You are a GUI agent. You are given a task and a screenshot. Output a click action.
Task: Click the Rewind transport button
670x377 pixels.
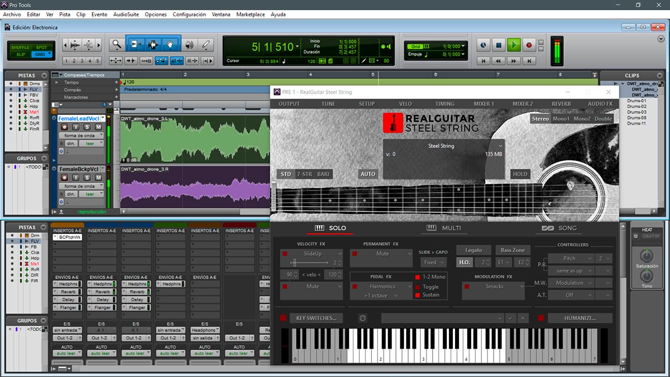tap(499, 60)
